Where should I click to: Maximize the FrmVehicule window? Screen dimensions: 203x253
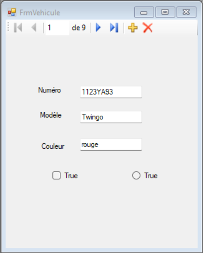point(165,12)
